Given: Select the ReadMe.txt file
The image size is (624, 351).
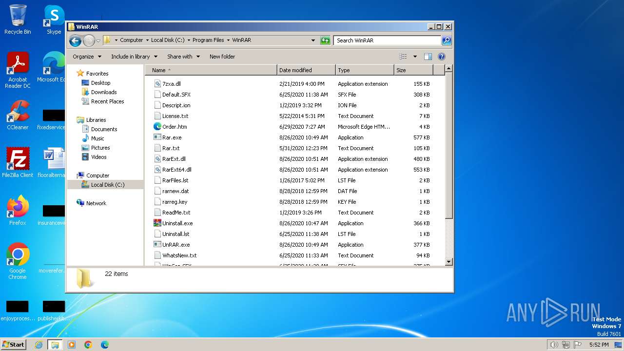Looking at the screenshot, I should pyautogui.click(x=176, y=213).
